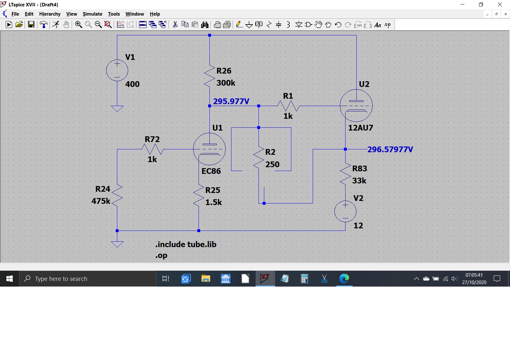
Task: Click resistor R26 value 300k
Action: tap(226, 83)
